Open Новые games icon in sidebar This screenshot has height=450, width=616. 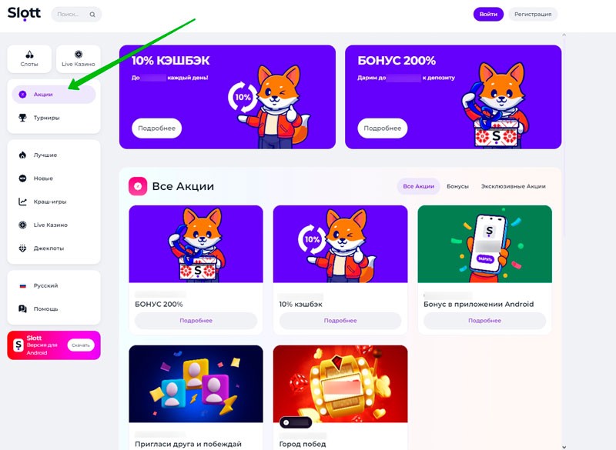click(23, 178)
